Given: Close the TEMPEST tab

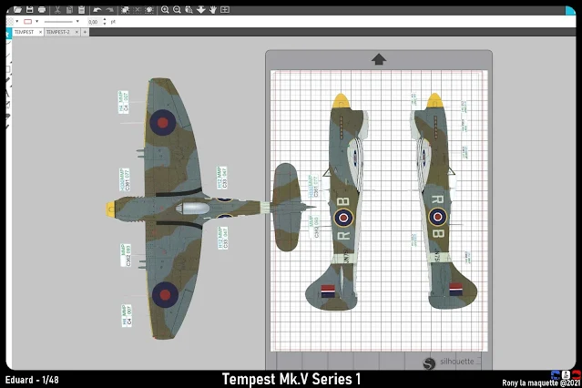Looking at the screenshot, I should [x=40, y=32].
